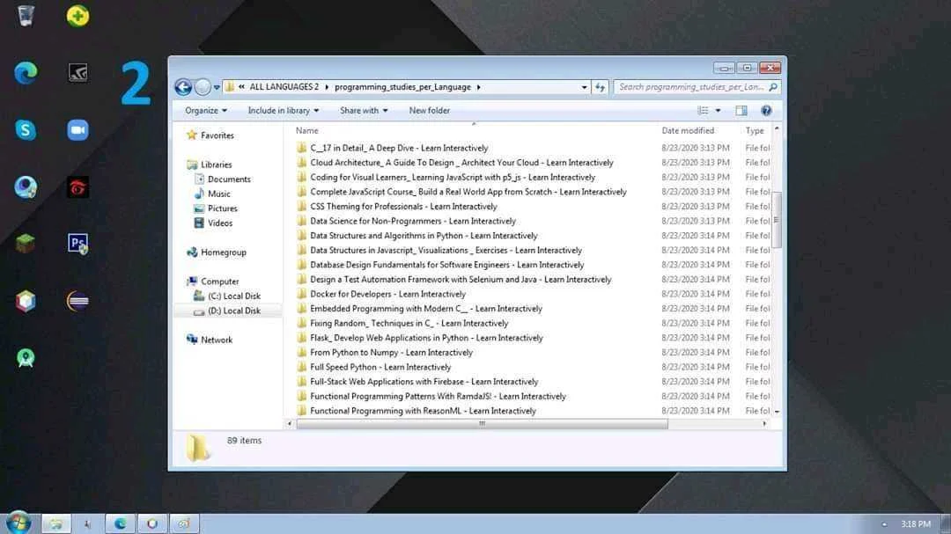Switch to Edge in the taskbar
The image size is (951, 534).
pos(120,523)
